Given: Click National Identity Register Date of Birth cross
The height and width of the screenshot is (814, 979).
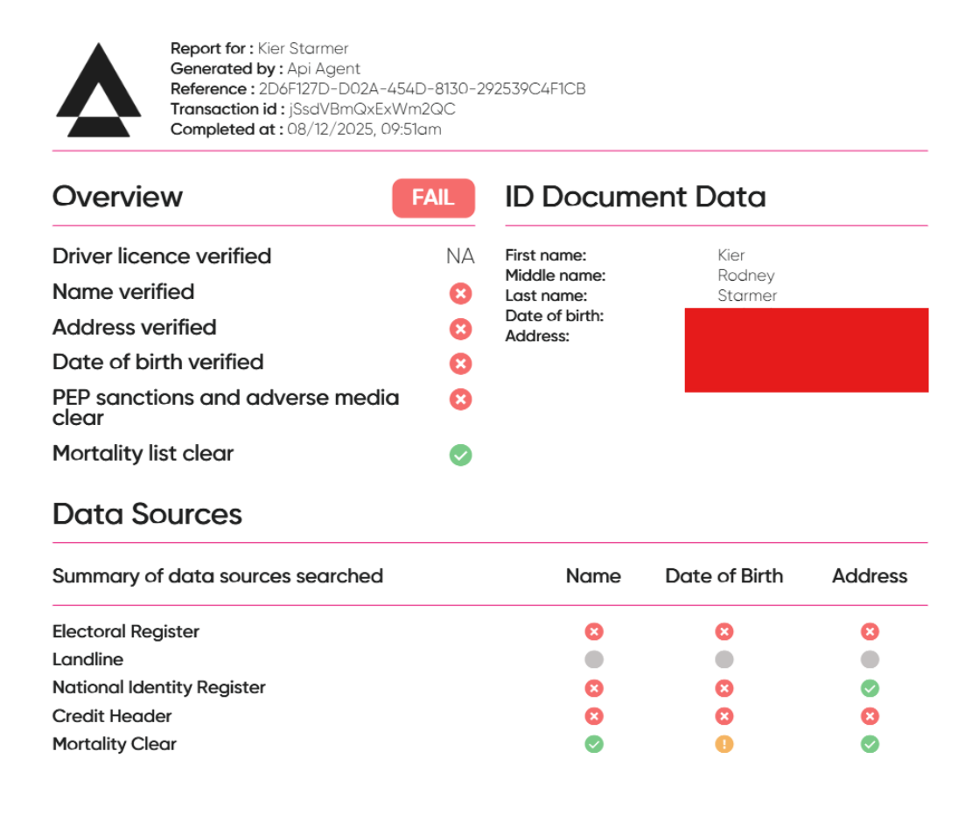Looking at the screenshot, I should [x=724, y=688].
